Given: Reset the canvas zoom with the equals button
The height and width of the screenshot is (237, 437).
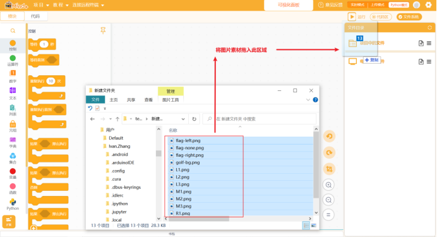Looking at the screenshot, I should [x=328, y=214].
